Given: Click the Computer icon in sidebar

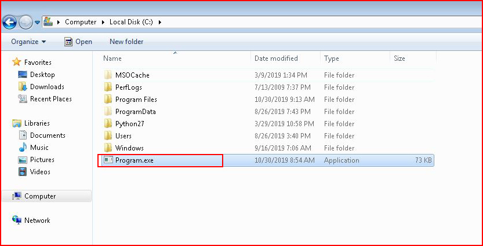Looking at the screenshot, I should pyautogui.click(x=17, y=196).
